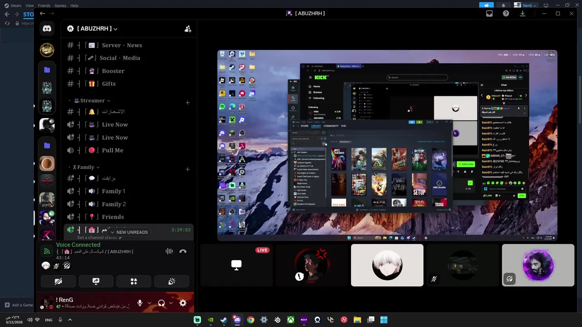
Task: Click the invite people icon beside server name
Action: pos(188,29)
